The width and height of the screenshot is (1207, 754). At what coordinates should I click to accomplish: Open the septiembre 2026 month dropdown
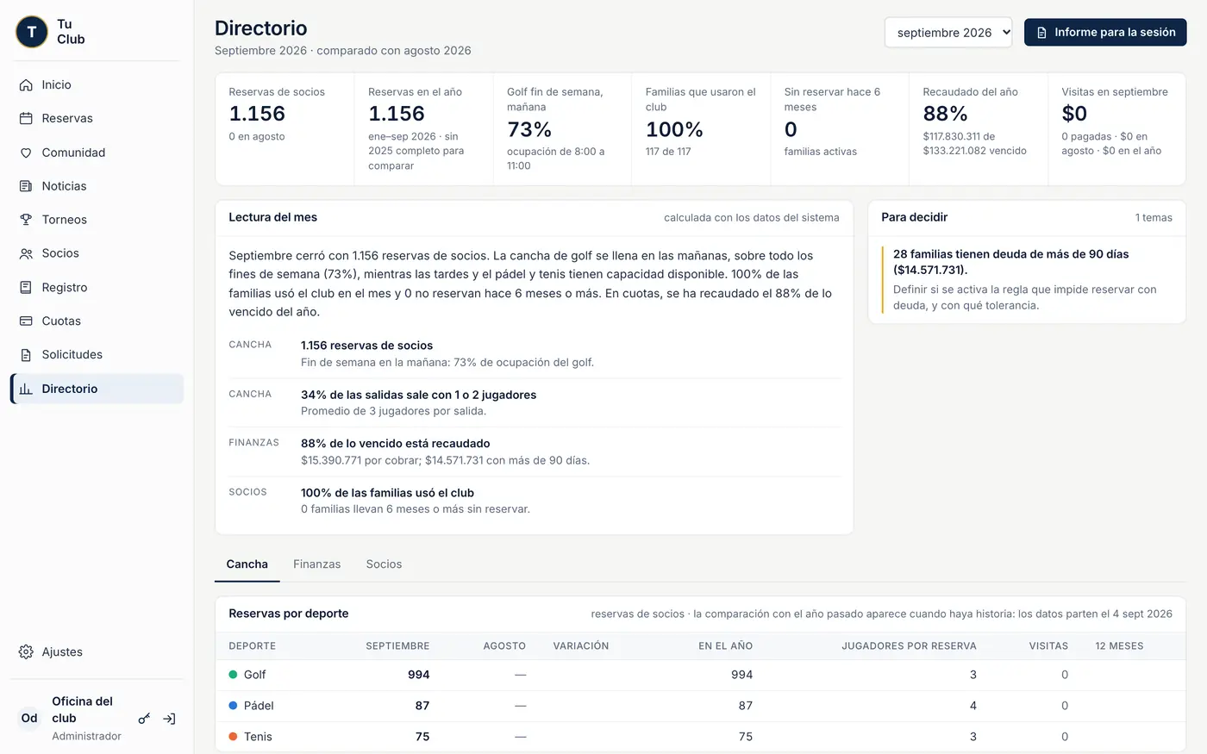(x=948, y=33)
